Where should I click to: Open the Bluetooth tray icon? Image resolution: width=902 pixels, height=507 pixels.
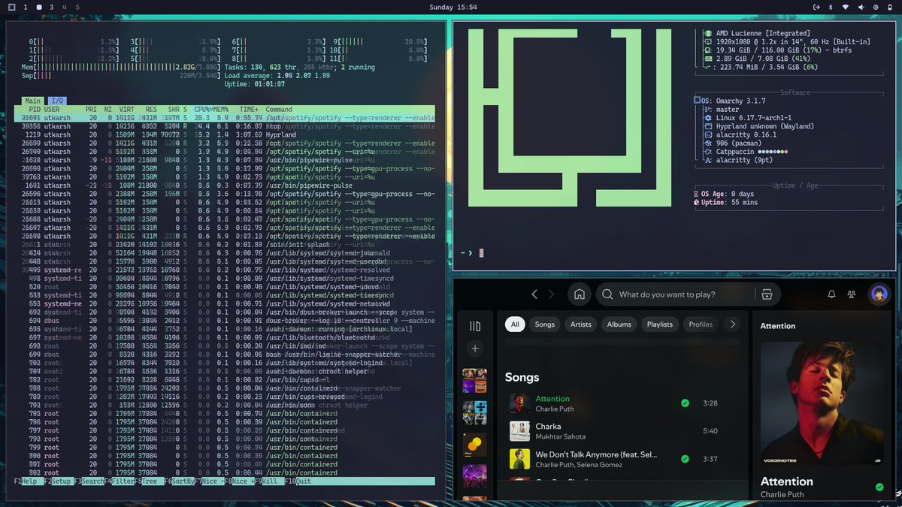point(831,7)
